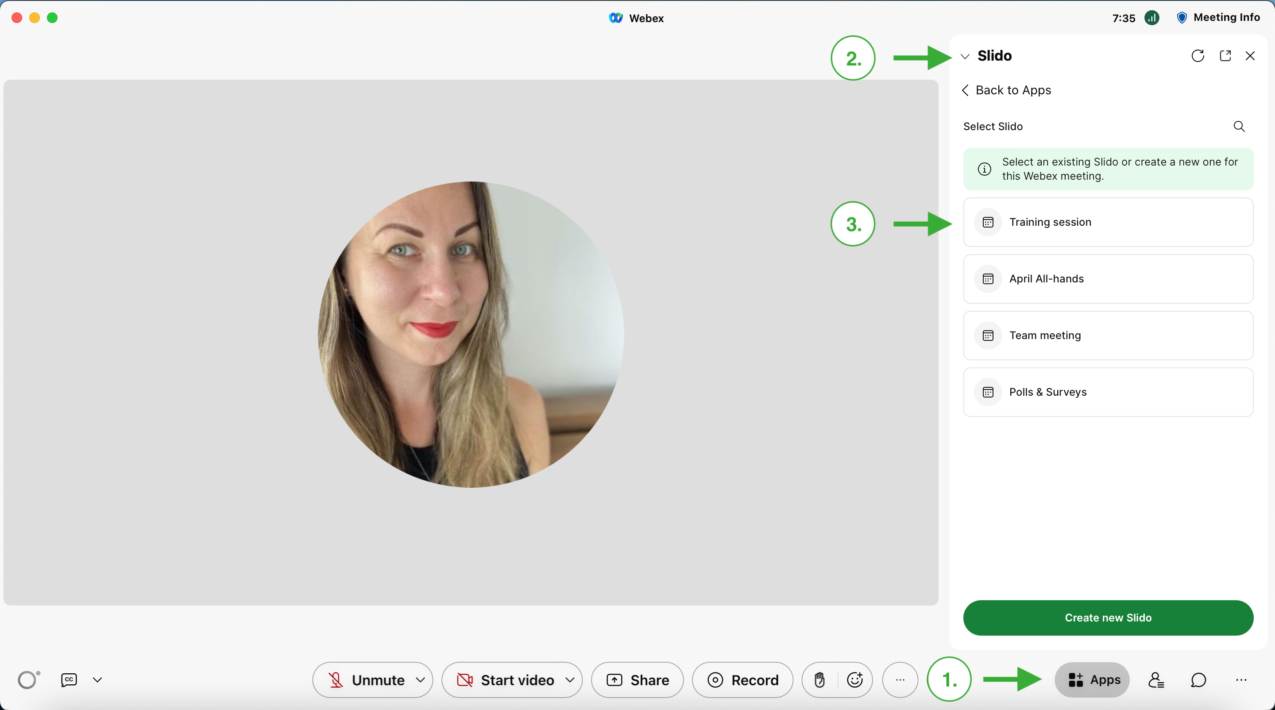Raise hand with the hand icon
1275x710 pixels.
(819, 680)
